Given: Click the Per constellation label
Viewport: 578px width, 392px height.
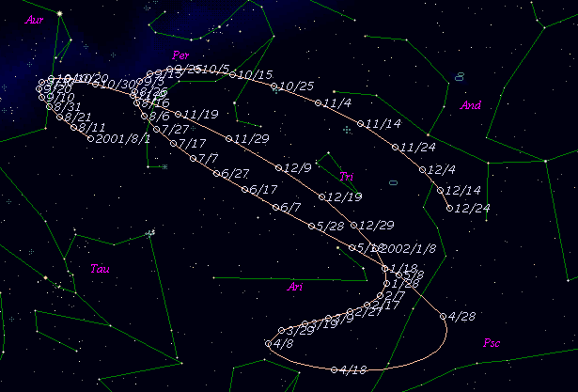Looking at the screenshot, I should [x=182, y=55].
